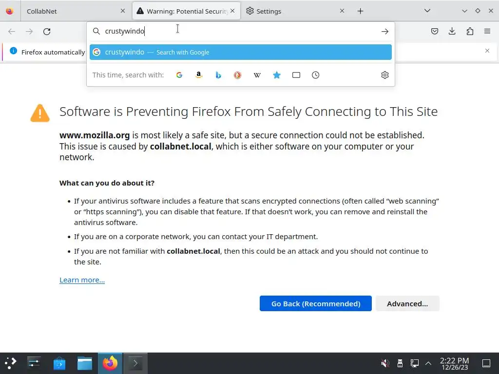Select the Warning: Potential Security tab
This screenshot has height=374, width=499.
click(x=186, y=11)
